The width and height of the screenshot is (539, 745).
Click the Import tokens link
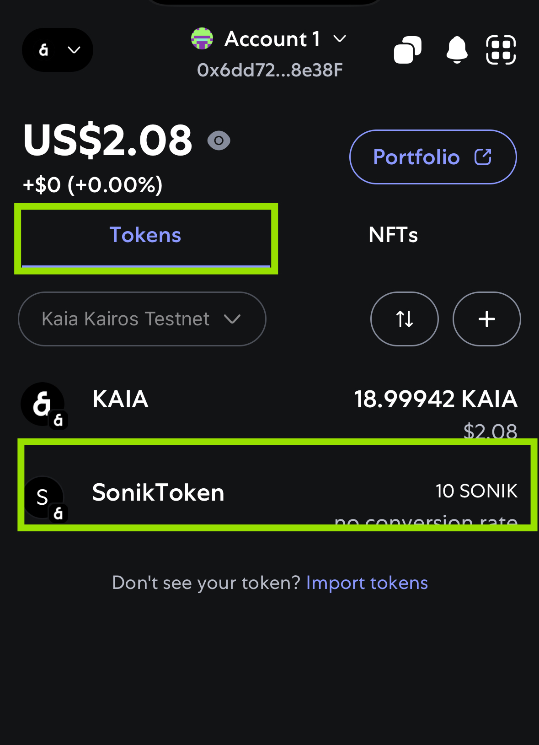coord(367,583)
